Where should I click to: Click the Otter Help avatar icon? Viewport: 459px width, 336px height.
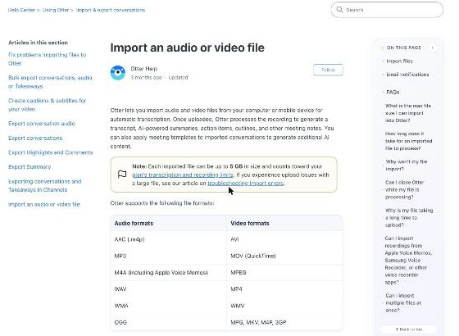[x=118, y=73]
